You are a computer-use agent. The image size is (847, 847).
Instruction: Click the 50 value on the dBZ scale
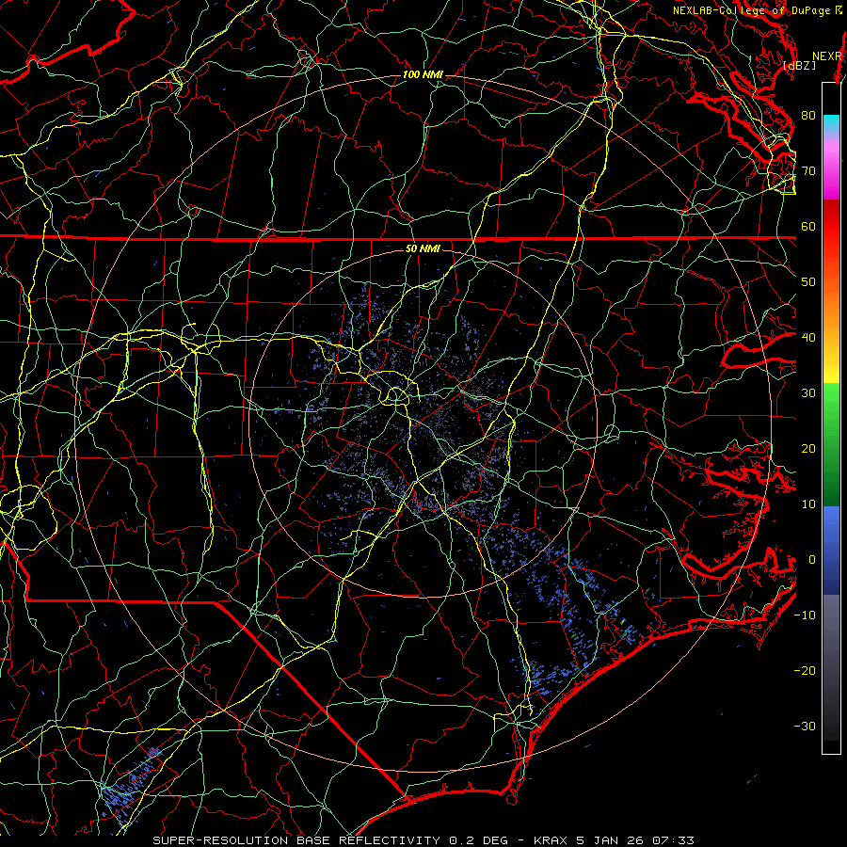808,282
